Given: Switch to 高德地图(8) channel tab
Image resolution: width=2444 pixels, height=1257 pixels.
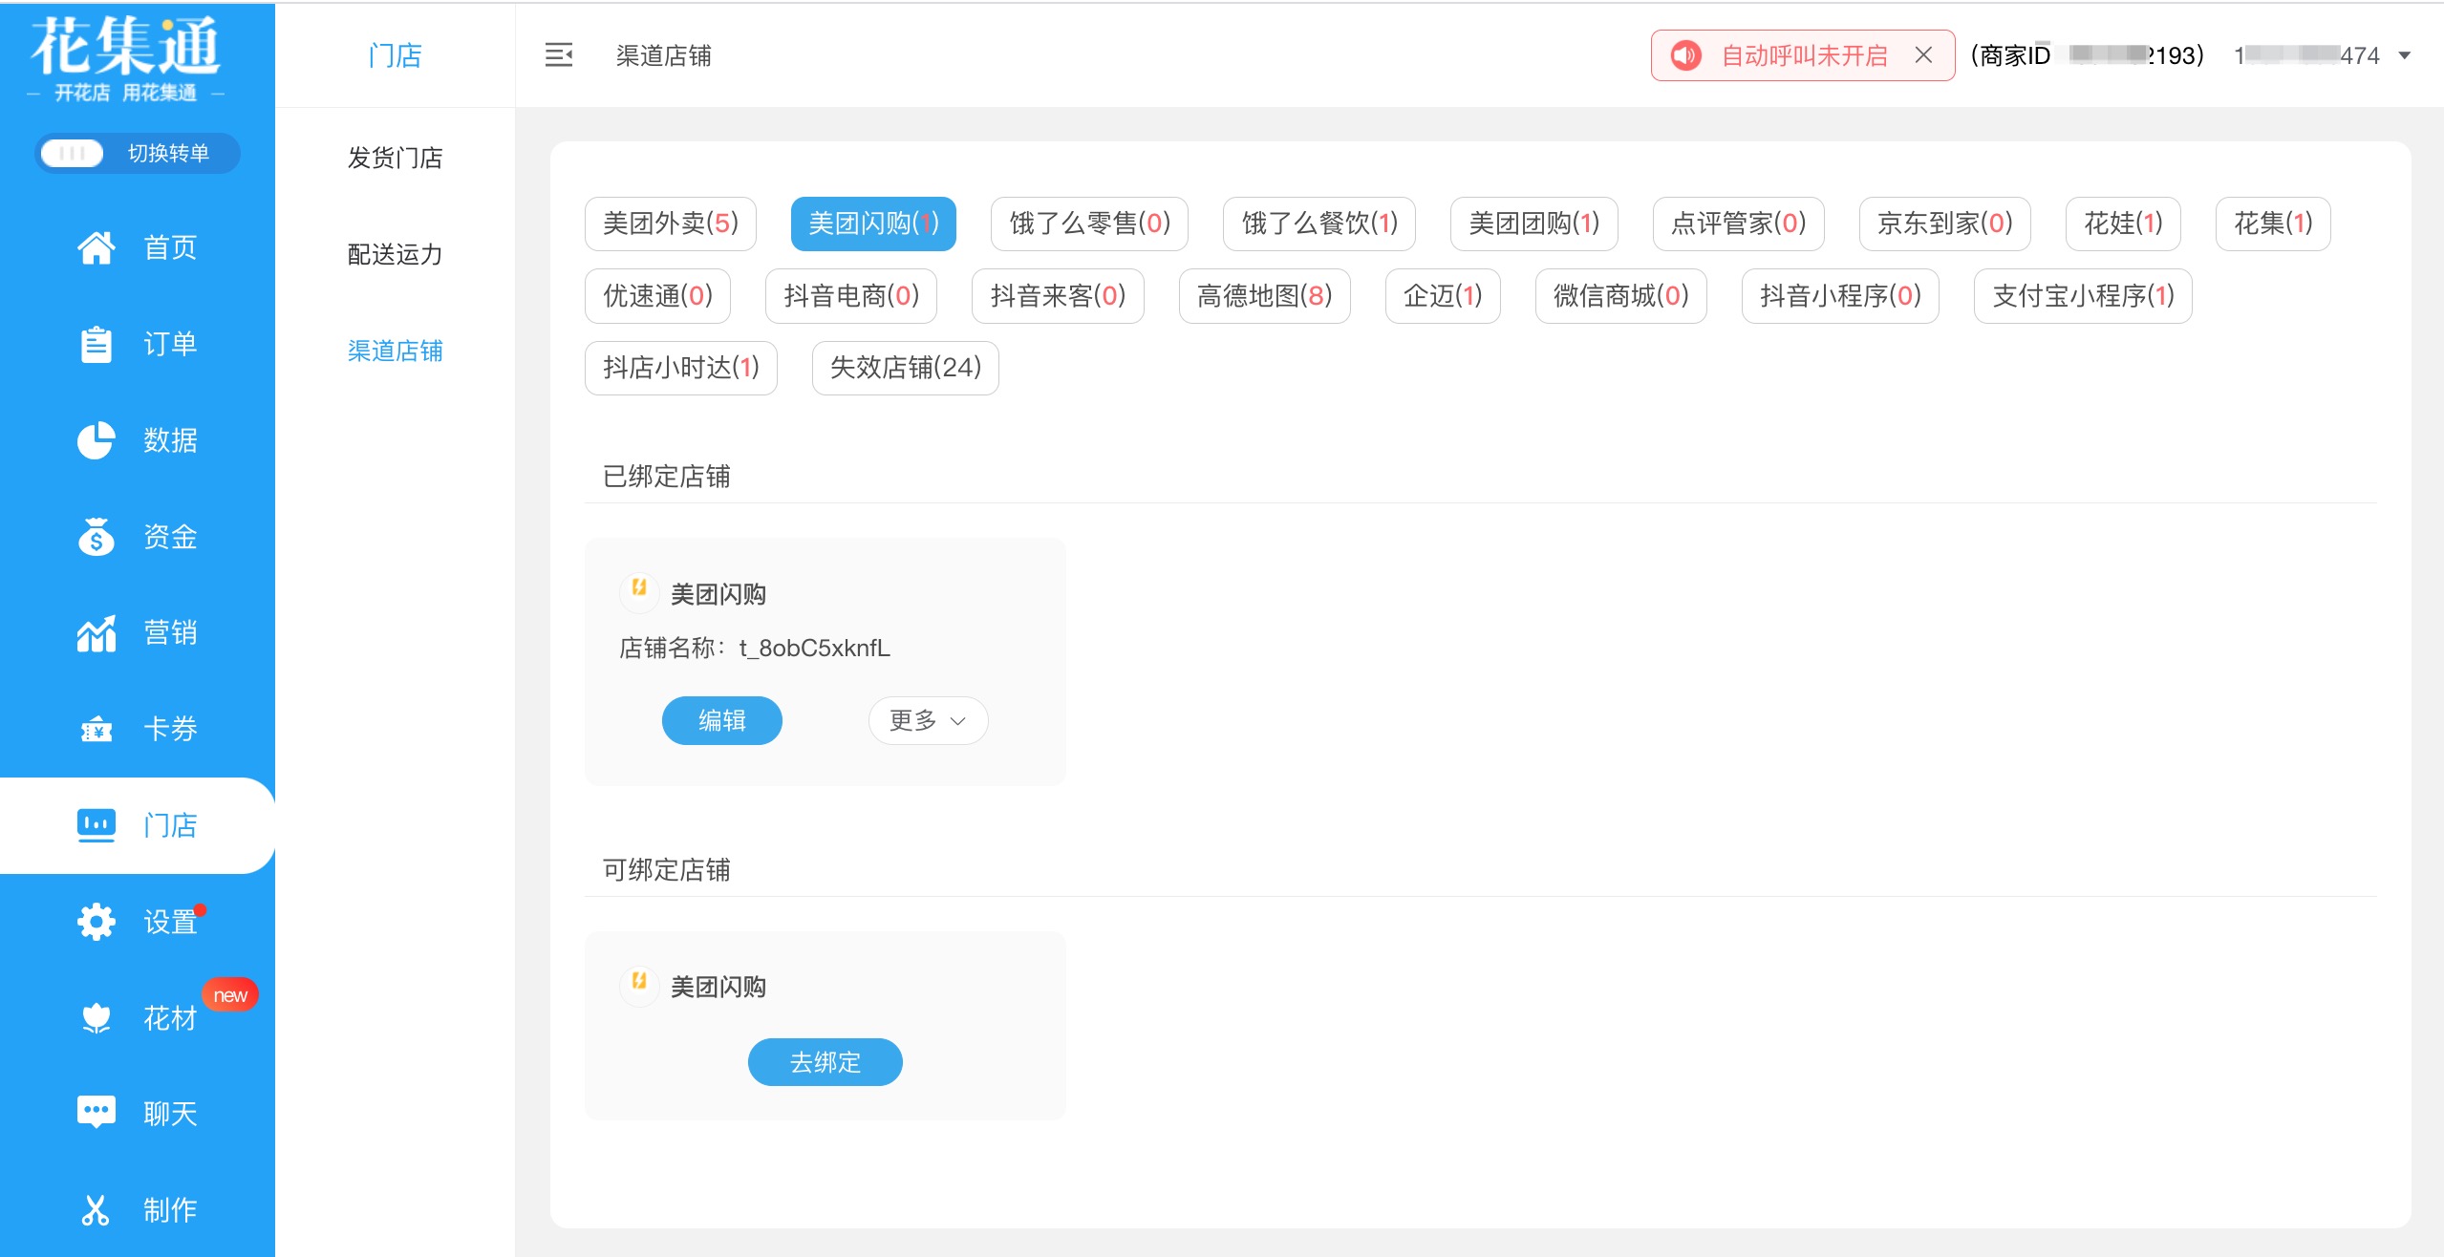Looking at the screenshot, I should point(1263,296).
